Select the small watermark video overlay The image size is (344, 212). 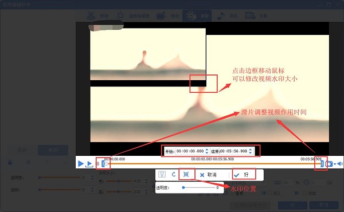[148, 57]
